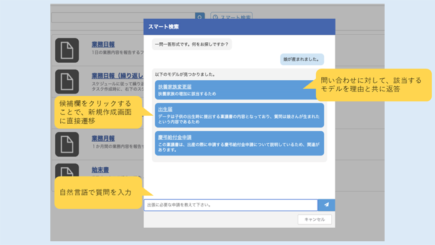Click the top search text box

coord(123,17)
